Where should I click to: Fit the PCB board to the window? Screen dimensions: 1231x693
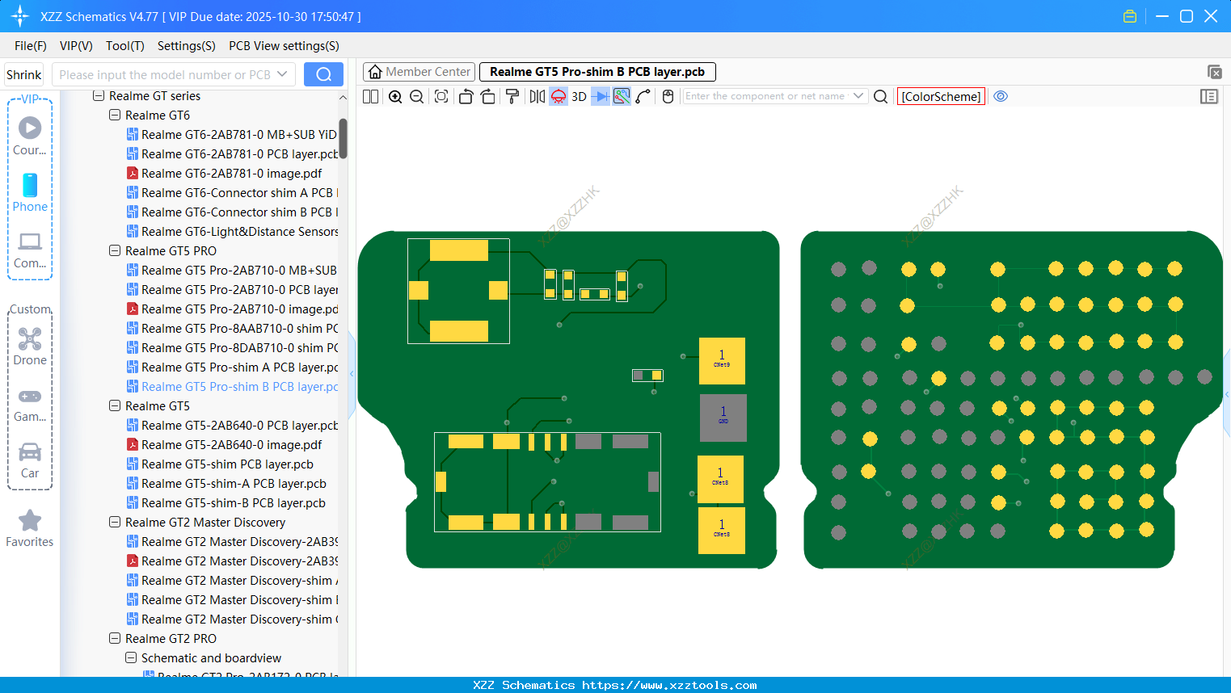[441, 96]
